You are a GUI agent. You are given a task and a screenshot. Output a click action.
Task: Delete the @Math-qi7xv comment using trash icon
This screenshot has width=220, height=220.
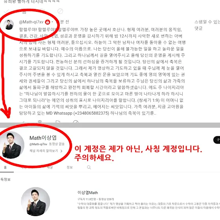coord(24,11)
